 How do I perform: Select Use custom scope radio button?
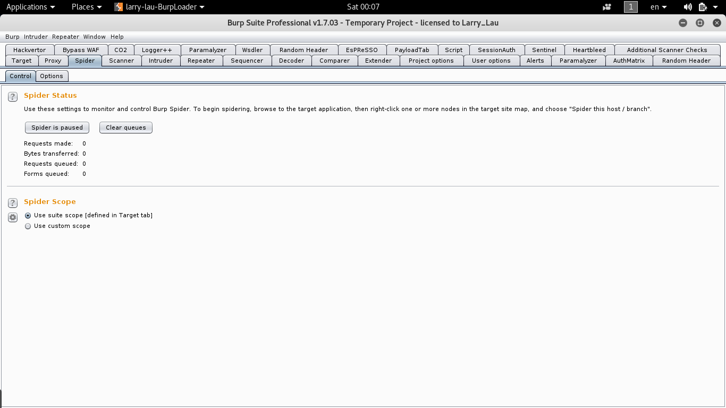pos(28,226)
